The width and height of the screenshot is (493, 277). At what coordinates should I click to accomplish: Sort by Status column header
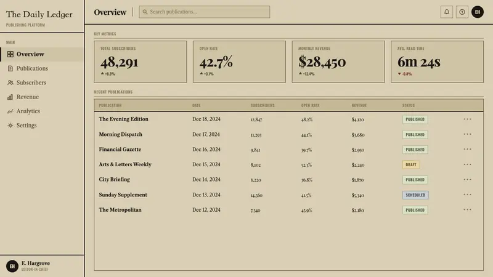pos(409,105)
